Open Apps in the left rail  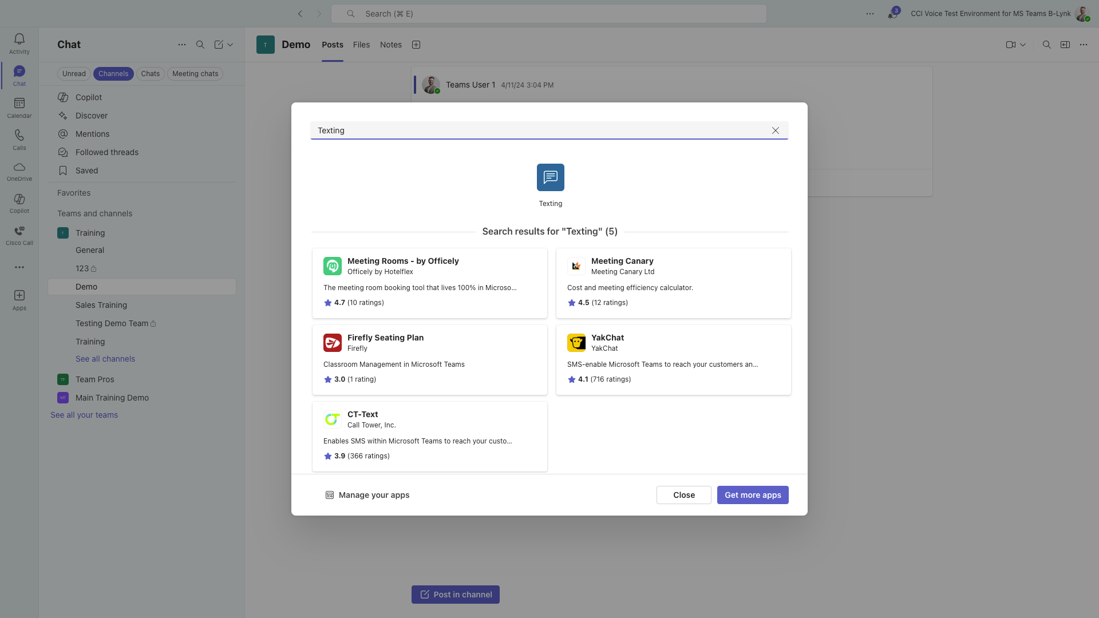click(x=19, y=299)
